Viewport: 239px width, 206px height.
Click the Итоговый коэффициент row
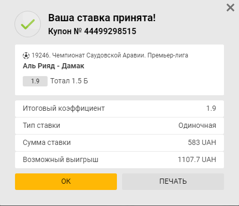[119, 109]
